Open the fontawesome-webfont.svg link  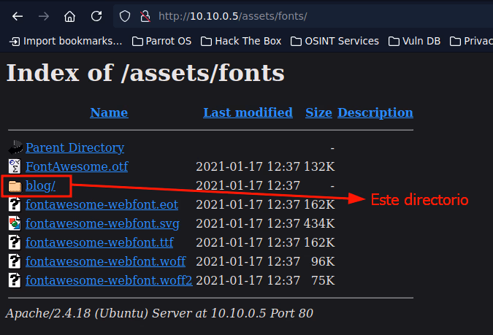(x=102, y=224)
